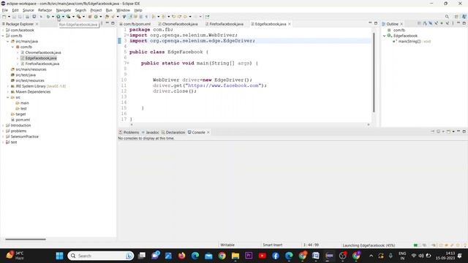
Task: Toggle Hide Fields in the Outline toolbar
Action: pyautogui.click(x=431, y=23)
